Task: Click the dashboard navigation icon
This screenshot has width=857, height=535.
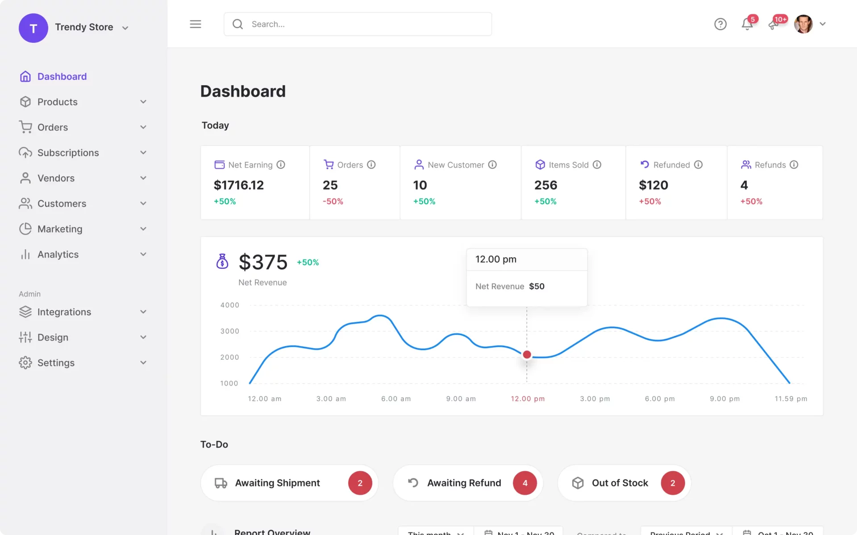Action: pyautogui.click(x=25, y=76)
